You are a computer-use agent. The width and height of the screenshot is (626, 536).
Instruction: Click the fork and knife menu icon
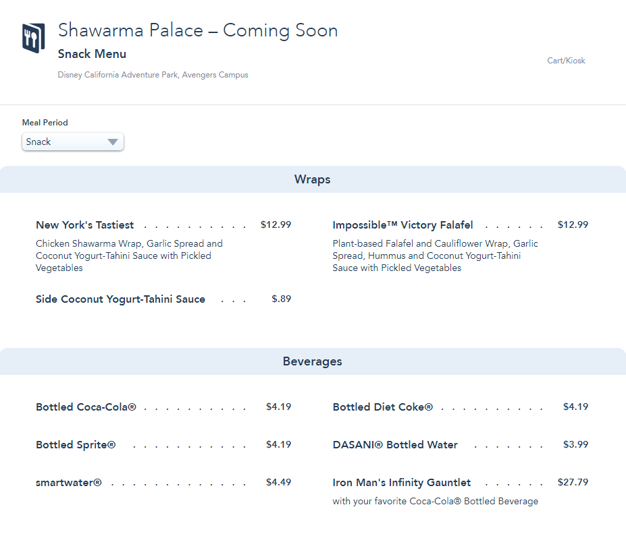pyautogui.click(x=33, y=38)
